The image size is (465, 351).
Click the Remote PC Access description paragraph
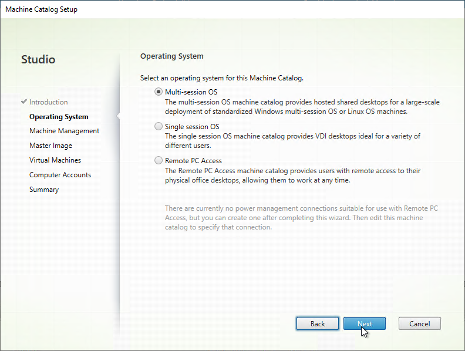point(293,176)
